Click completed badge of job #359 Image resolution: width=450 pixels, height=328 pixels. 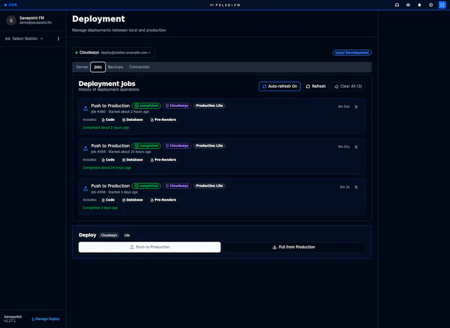[x=146, y=146]
